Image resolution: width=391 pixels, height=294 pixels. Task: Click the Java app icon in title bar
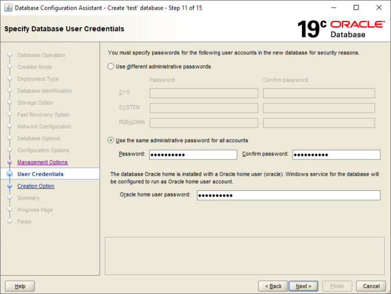coord(8,8)
